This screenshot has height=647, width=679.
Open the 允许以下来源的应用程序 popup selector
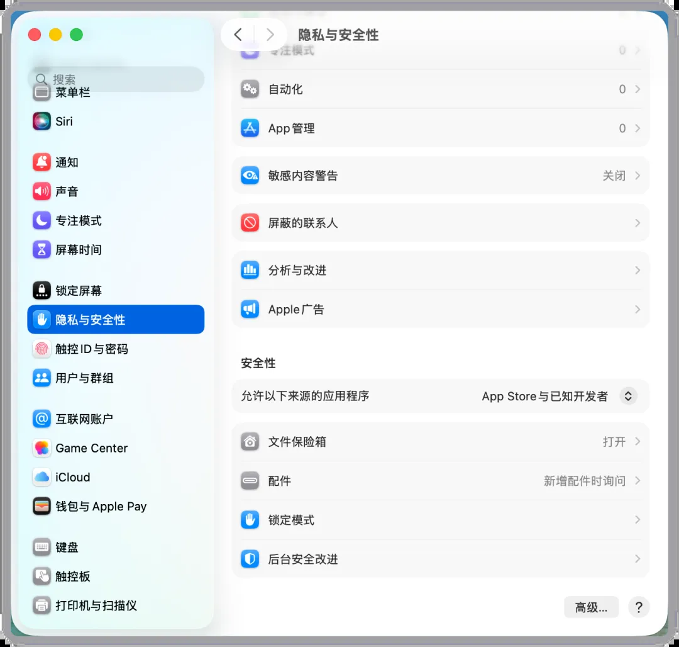point(628,396)
